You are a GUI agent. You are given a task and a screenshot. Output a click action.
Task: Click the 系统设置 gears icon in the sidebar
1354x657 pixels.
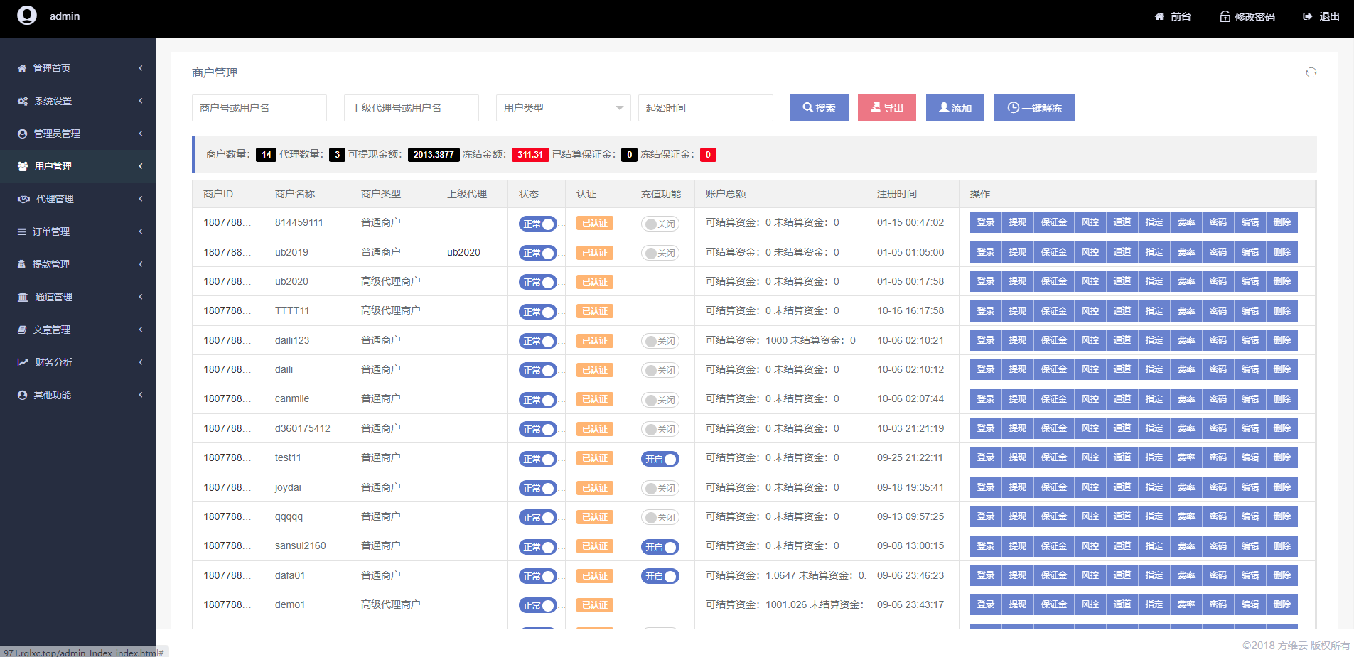tap(23, 101)
